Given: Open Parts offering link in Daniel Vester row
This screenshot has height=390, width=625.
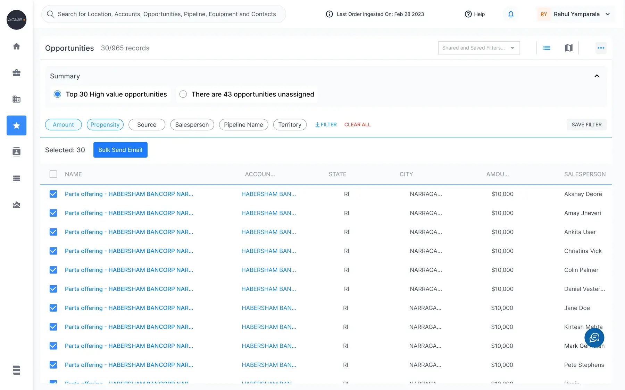Looking at the screenshot, I should [x=129, y=289].
